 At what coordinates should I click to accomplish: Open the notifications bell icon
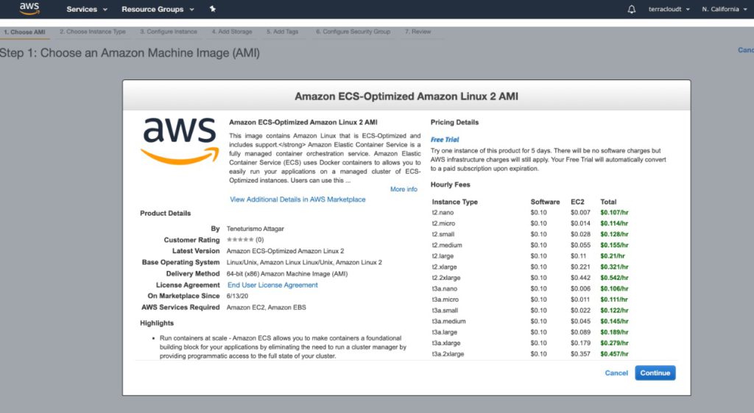(631, 10)
